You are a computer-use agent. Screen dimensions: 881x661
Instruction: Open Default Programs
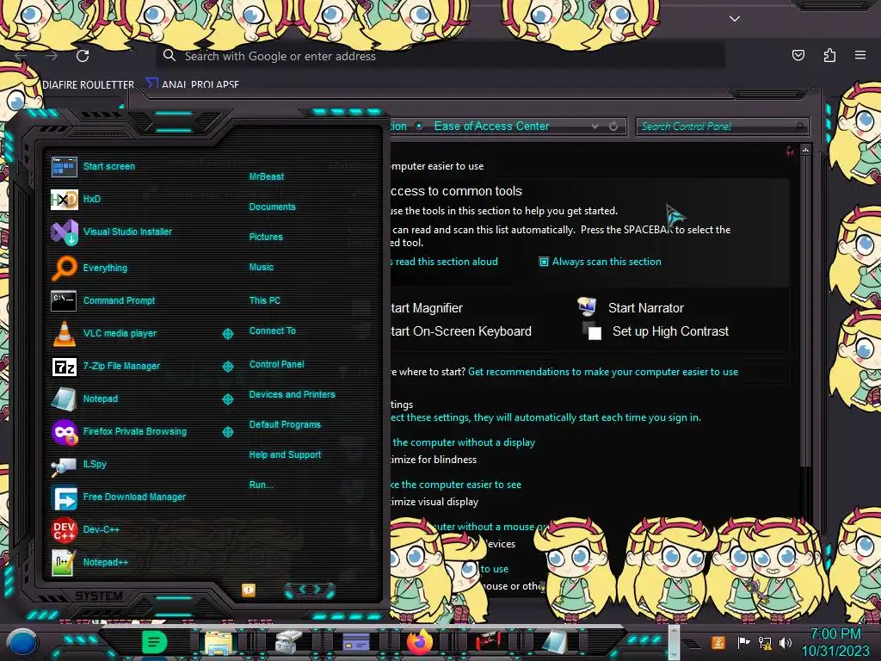tap(285, 425)
